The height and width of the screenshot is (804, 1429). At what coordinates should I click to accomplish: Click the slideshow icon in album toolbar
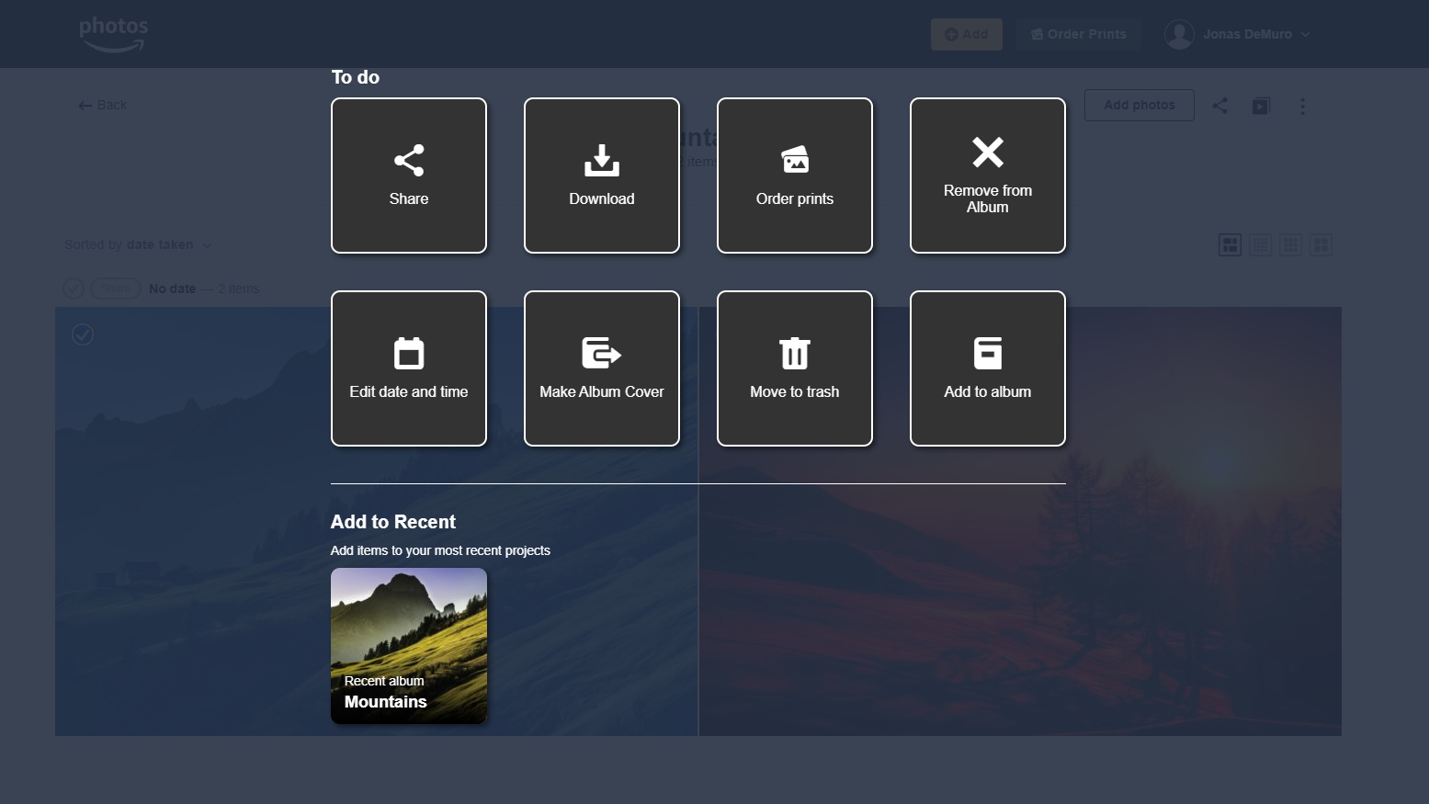pyautogui.click(x=1261, y=106)
